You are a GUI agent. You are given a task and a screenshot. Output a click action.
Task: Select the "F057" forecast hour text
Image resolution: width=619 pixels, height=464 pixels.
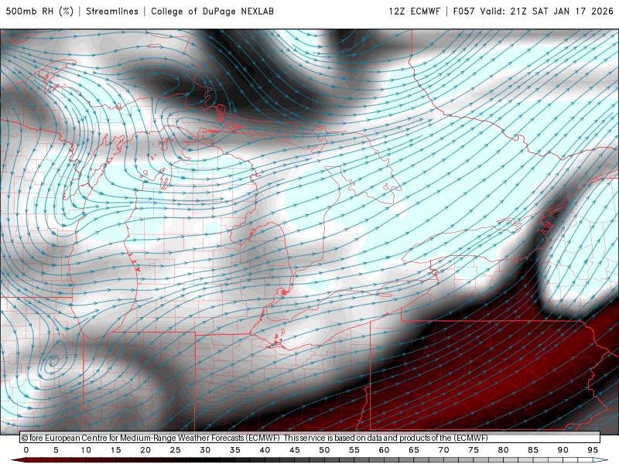463,11
